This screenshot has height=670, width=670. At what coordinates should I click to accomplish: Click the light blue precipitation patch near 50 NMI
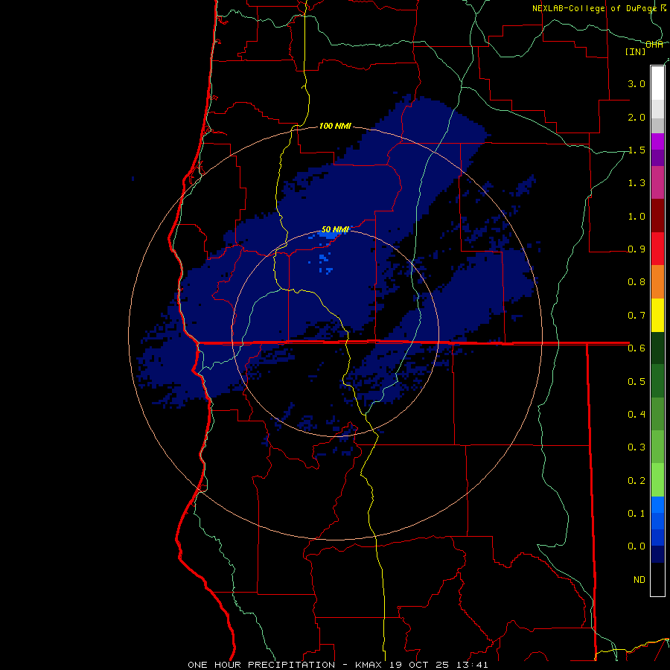click(x=329, y=234)
